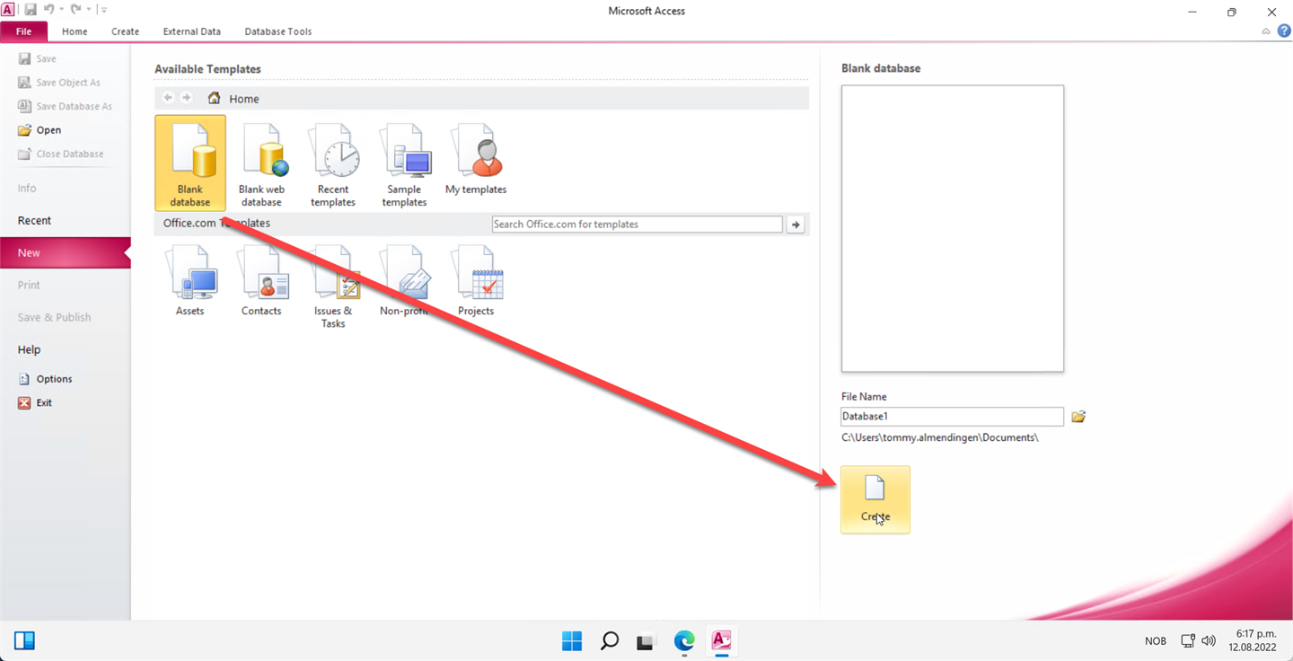The image size is (1293, 661).
Task: Click the volume icon in system tray
Action: pyautogui.click(x=1209, y=641)
